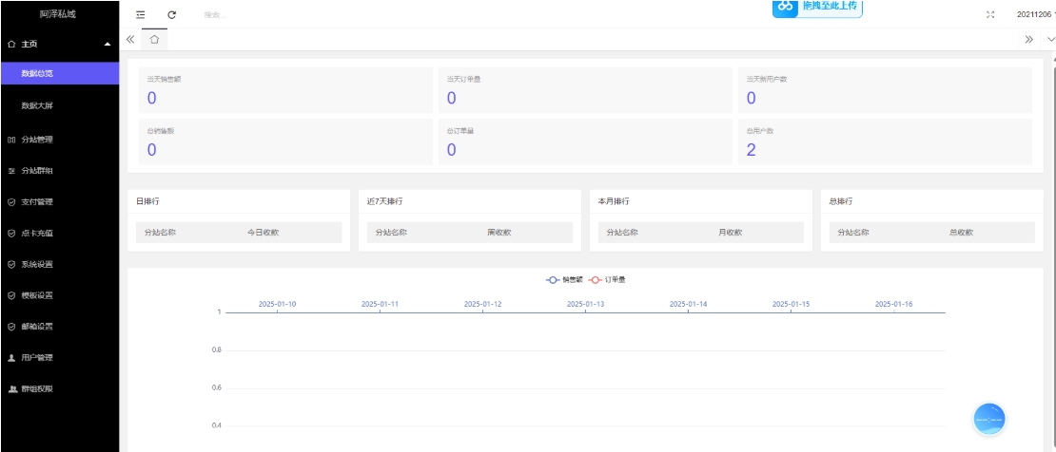Go to 支付管理 in sidebar
The height and width of the screenshot is (452, 1056).
(x=37, y=202)
